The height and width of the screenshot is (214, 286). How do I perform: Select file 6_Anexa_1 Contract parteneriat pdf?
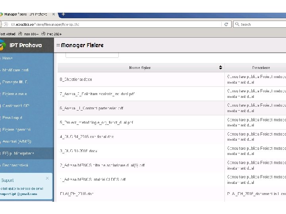coord(92,108)
